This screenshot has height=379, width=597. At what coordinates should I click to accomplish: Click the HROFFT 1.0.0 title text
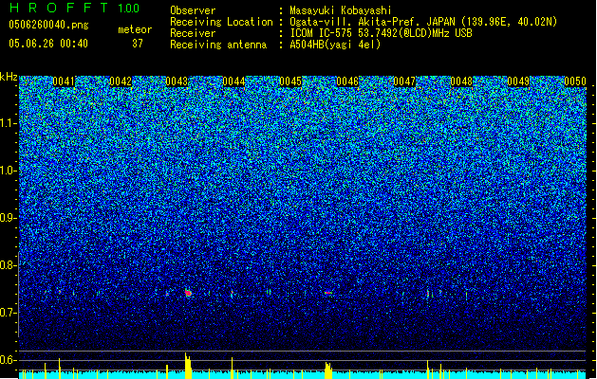point(74,8)
